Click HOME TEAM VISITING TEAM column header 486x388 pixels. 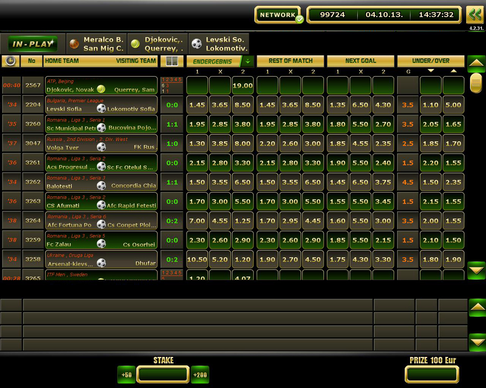(101, 61)
